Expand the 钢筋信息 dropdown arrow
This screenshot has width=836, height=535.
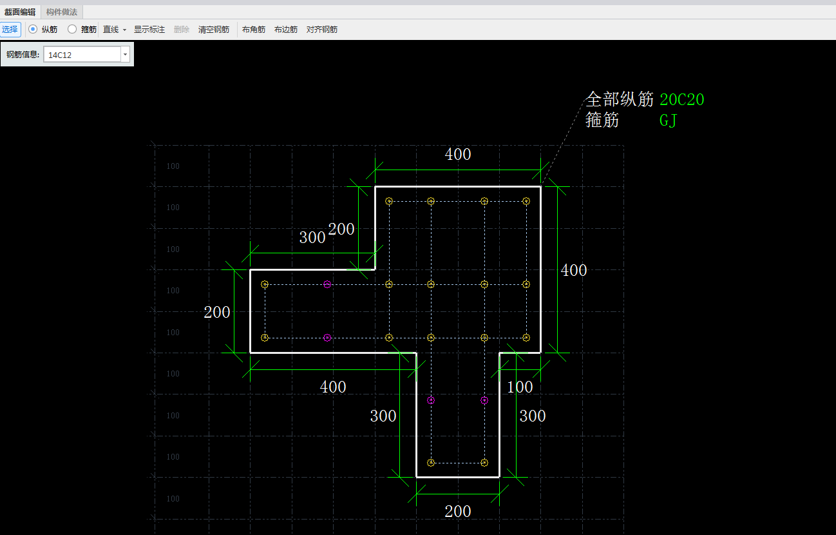125,55
